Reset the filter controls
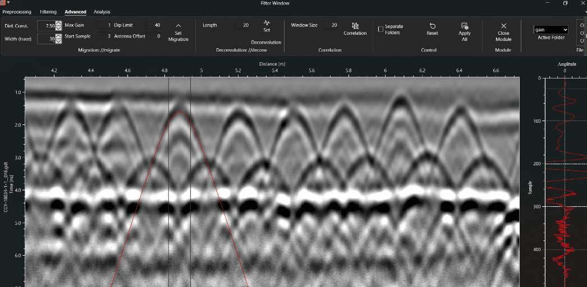Screen dimensions: 587x287 pyautogui.click(x=432, y=26)
